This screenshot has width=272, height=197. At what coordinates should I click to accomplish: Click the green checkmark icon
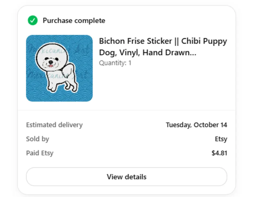[x=33, y=20]
